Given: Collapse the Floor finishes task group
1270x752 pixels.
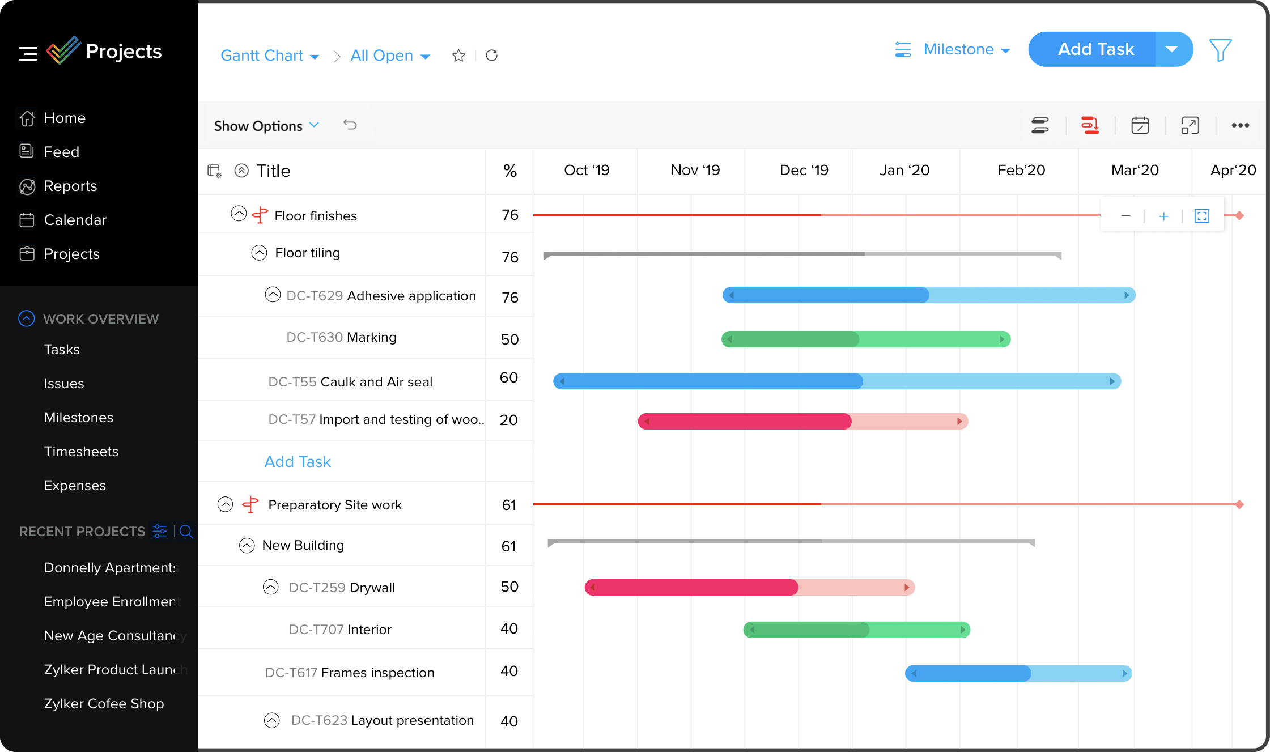Looking at the screenshot, I should click(x=238, y=215).
